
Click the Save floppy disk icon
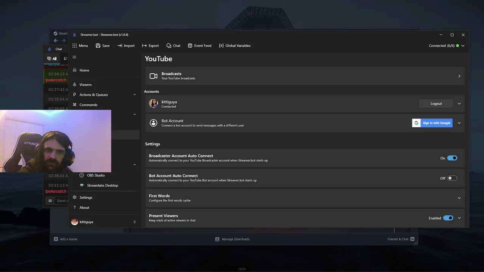pyautogui.click(x=98, y=46)
